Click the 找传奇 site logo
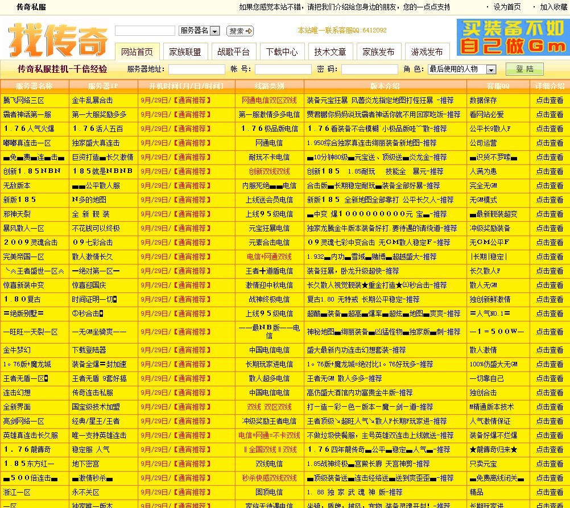 [58, 40]
